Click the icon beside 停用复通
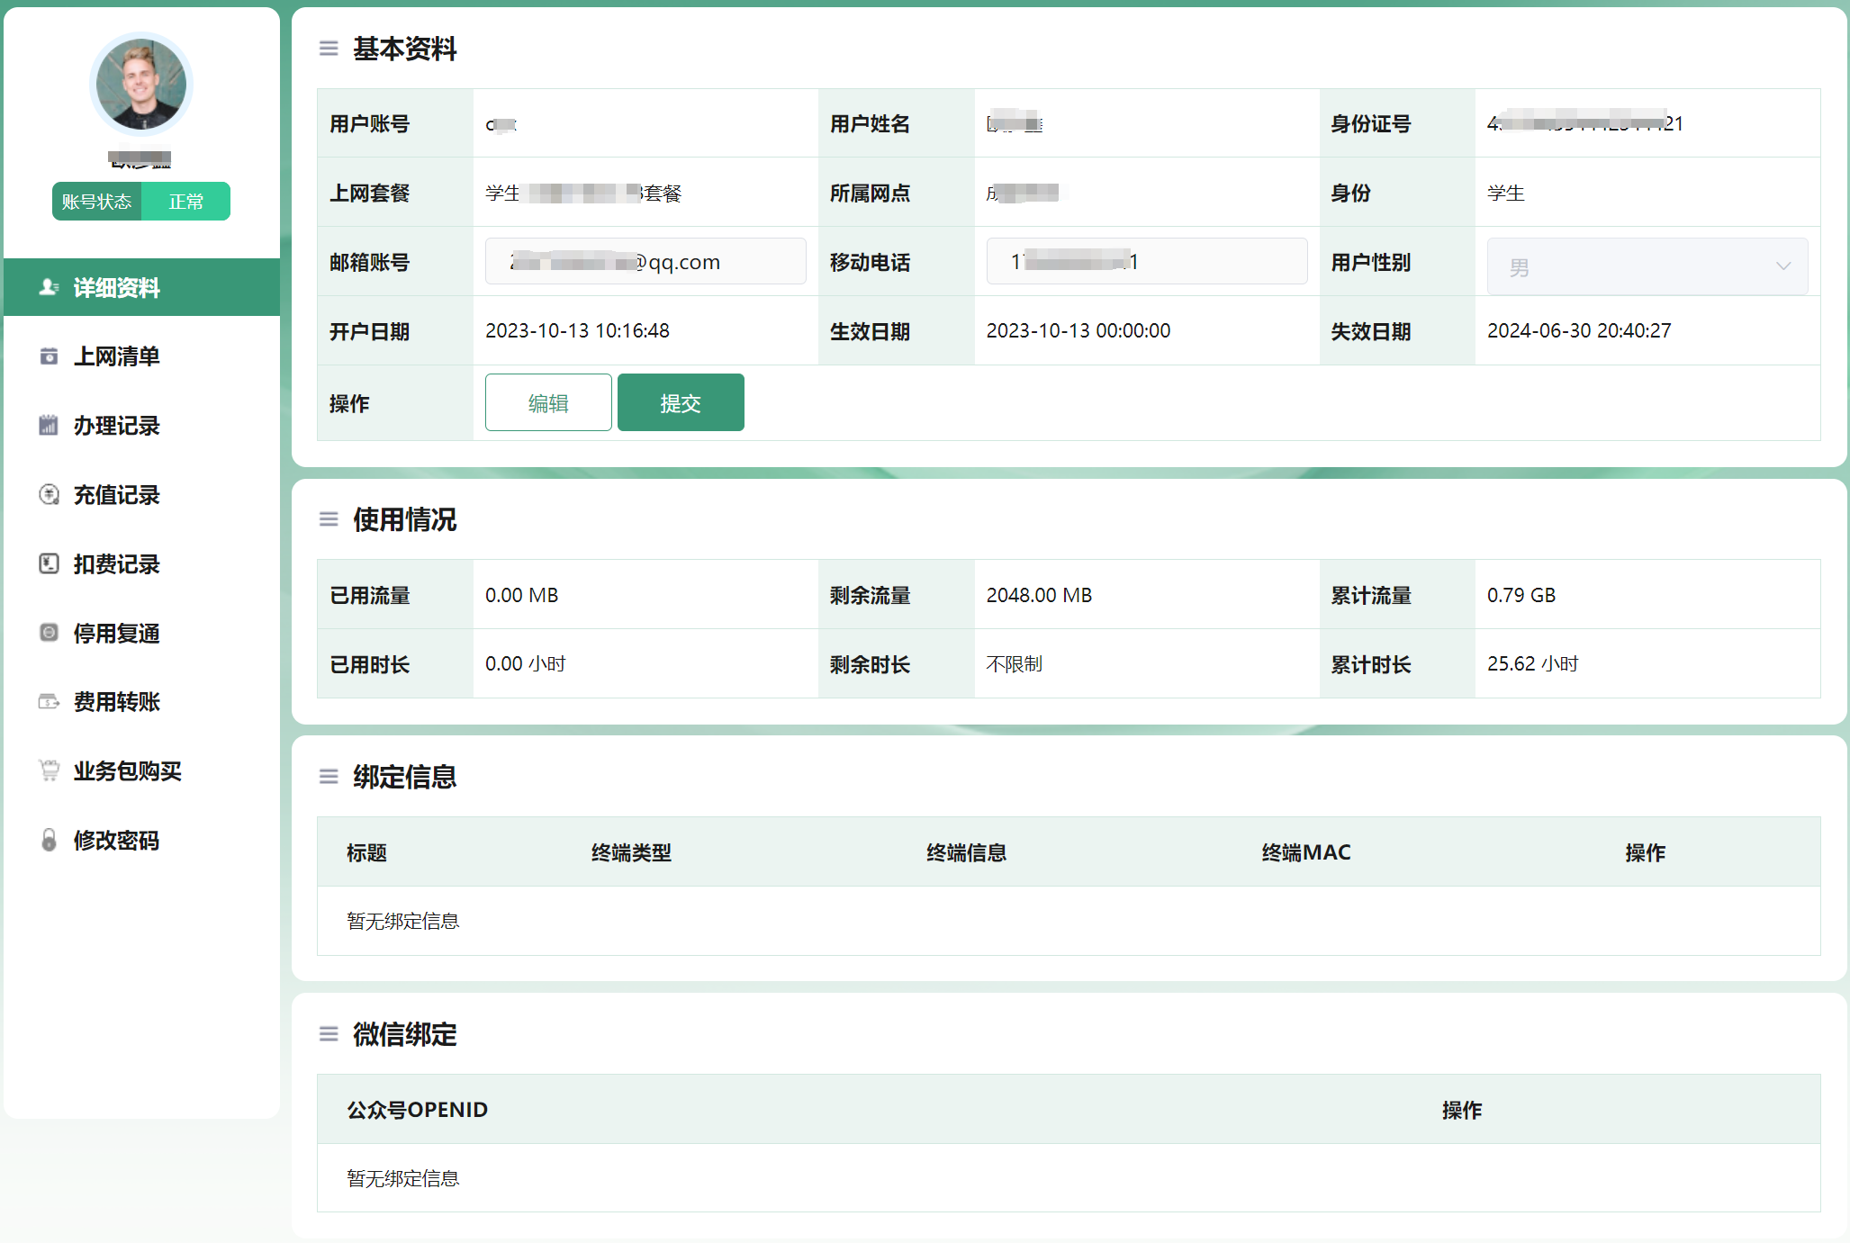The height and width of the screenshot is (1243, 1850). coord(49,633)
